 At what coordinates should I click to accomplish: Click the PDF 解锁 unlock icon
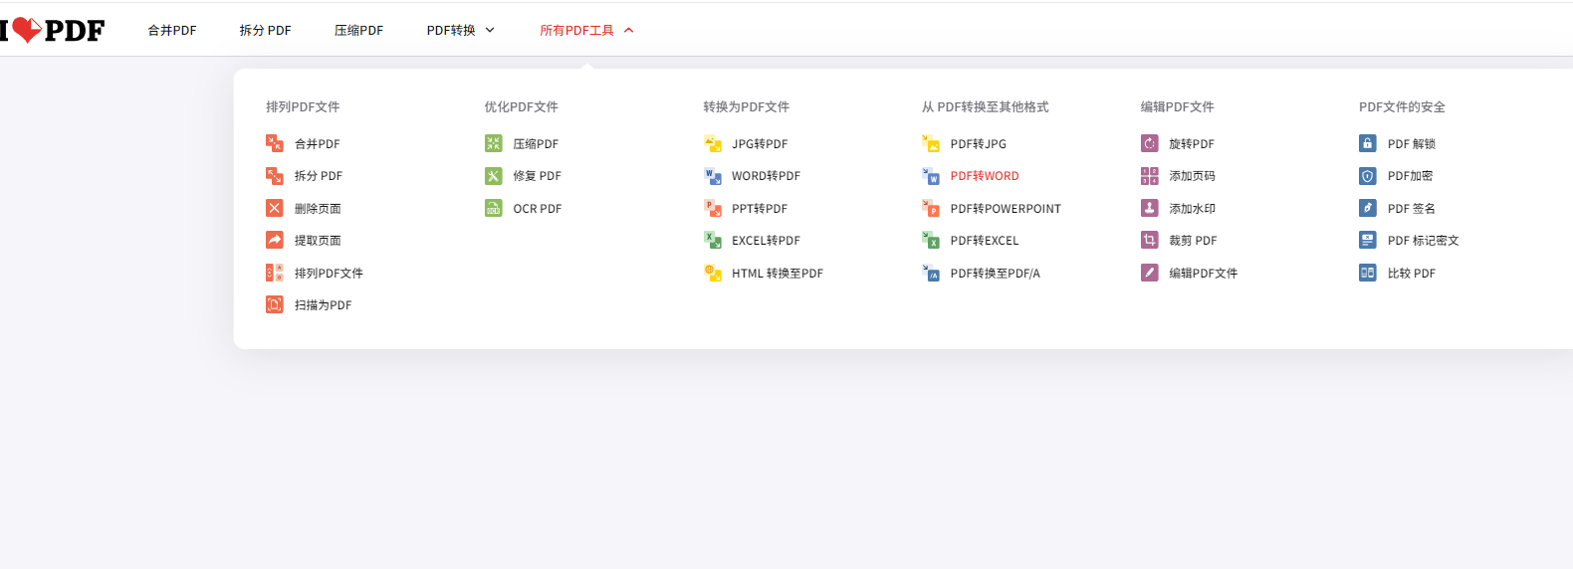tap(1367, 143)
